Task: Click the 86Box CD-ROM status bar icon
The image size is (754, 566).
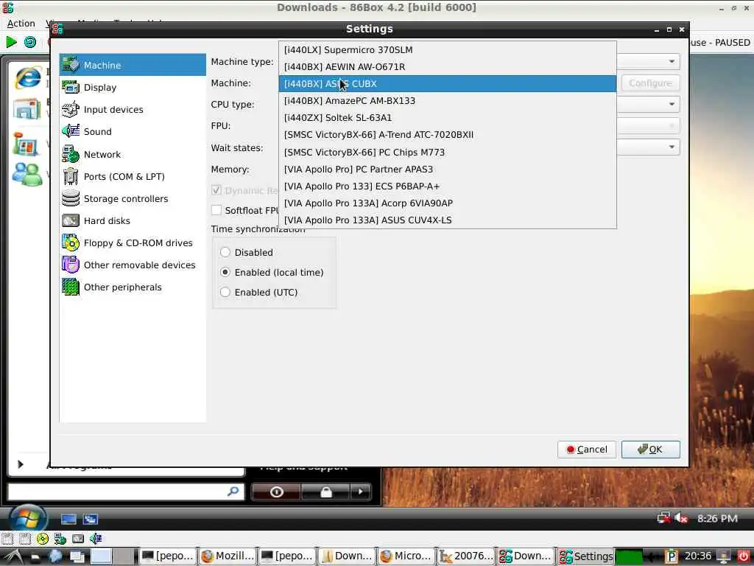Action: click(x=42, y=539)
